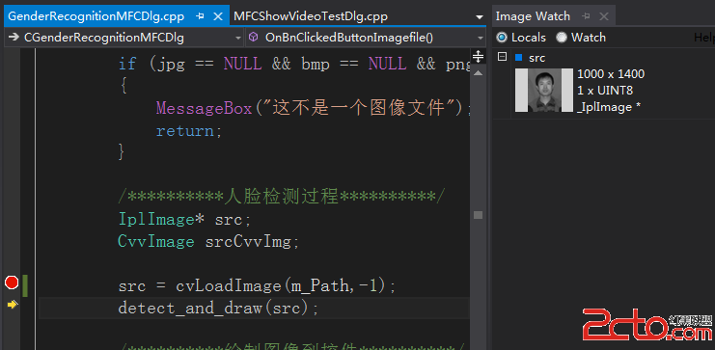Pin the GenderRecognitionMFCDlg.cpp tab
715x350 pixels.
tap(200, 16)
